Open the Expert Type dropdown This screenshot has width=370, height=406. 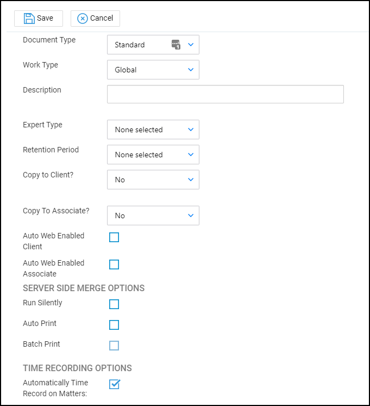[191, 130]
